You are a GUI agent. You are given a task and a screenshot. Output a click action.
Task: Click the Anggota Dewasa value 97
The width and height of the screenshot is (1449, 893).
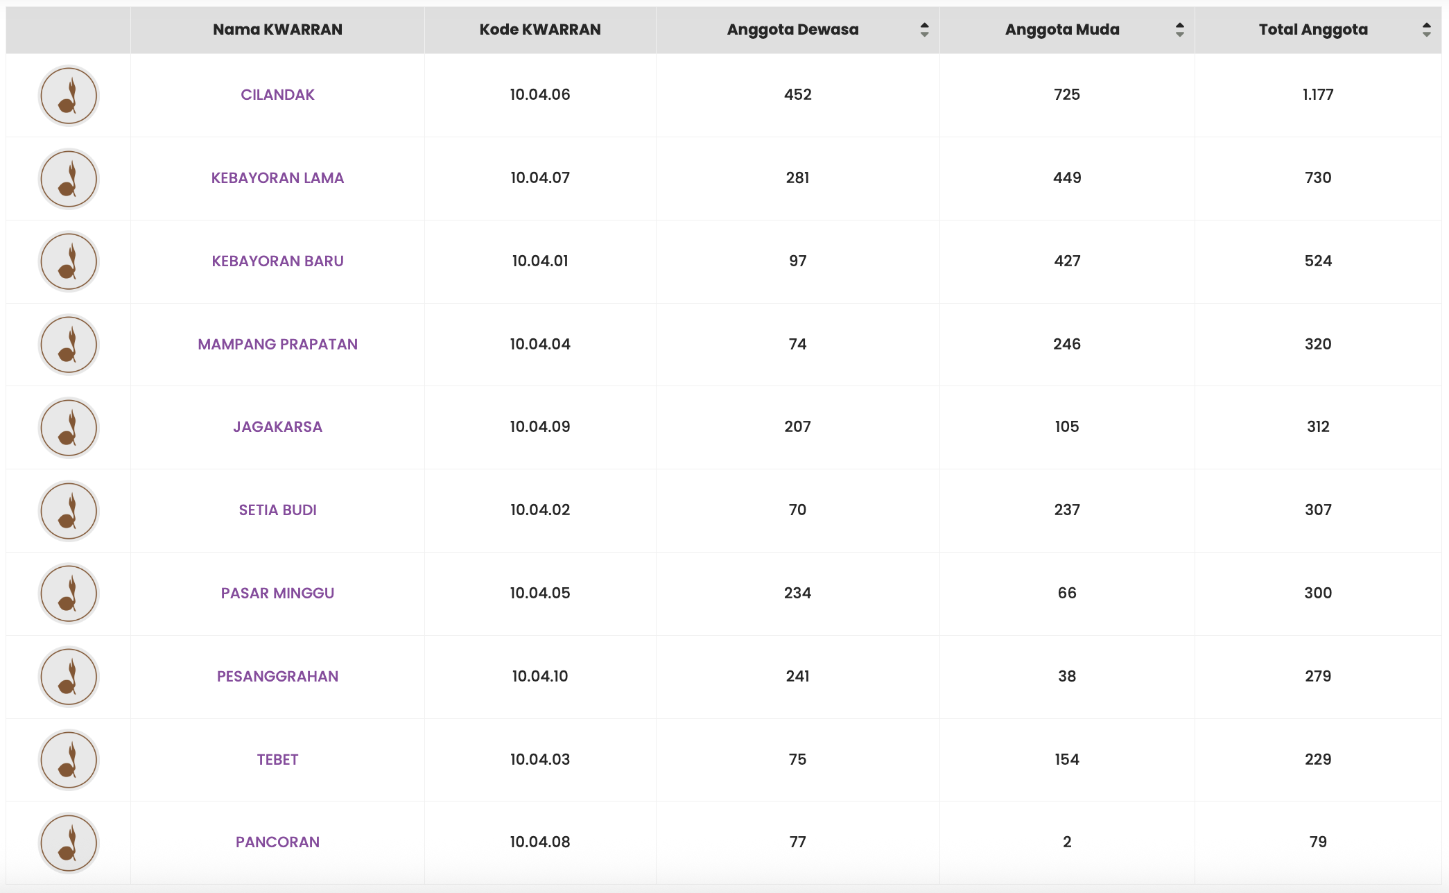797,261
